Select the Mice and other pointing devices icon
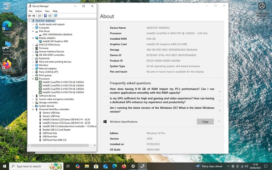The width and height of the screenshot is (272, 170). [x=36, y=62]
